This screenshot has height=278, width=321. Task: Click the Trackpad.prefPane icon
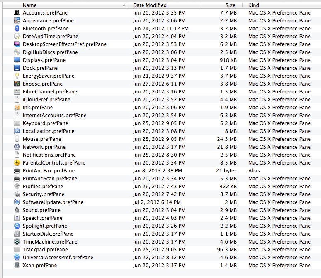(x=17, y=250)
